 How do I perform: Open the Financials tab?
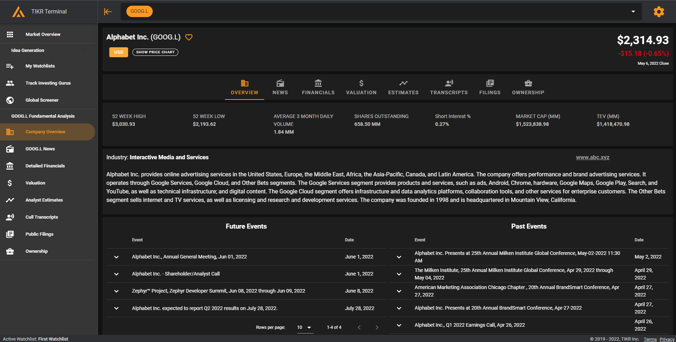click(x=318, y=87)
